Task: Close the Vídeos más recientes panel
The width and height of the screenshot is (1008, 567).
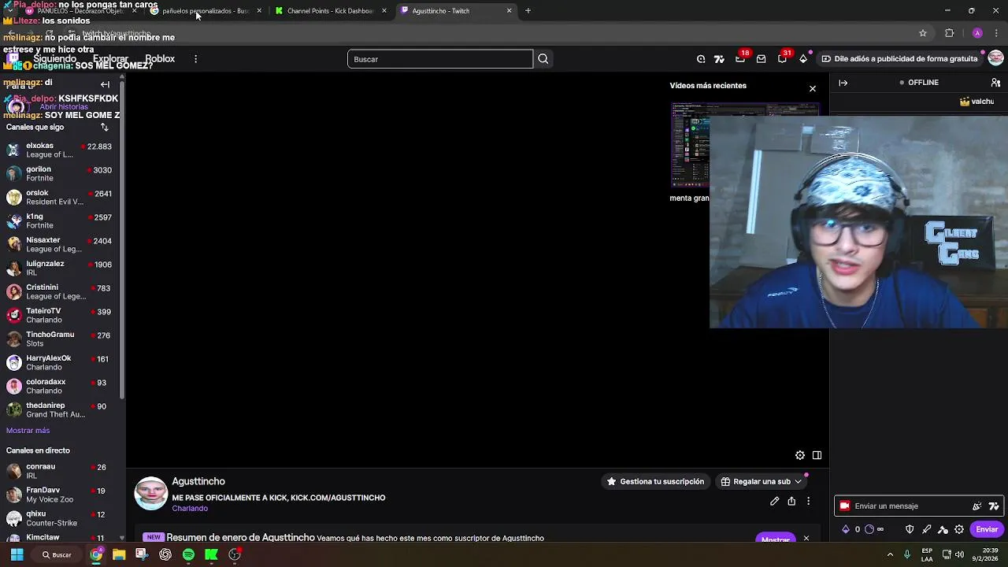Action: tap(813, 88)
